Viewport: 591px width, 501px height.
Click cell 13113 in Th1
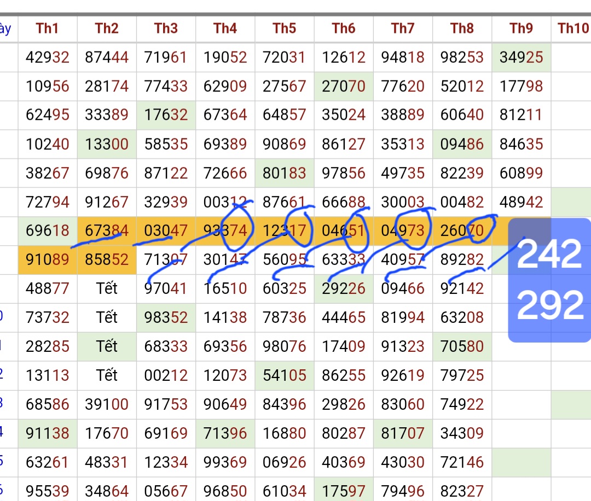tap(48, 375)
